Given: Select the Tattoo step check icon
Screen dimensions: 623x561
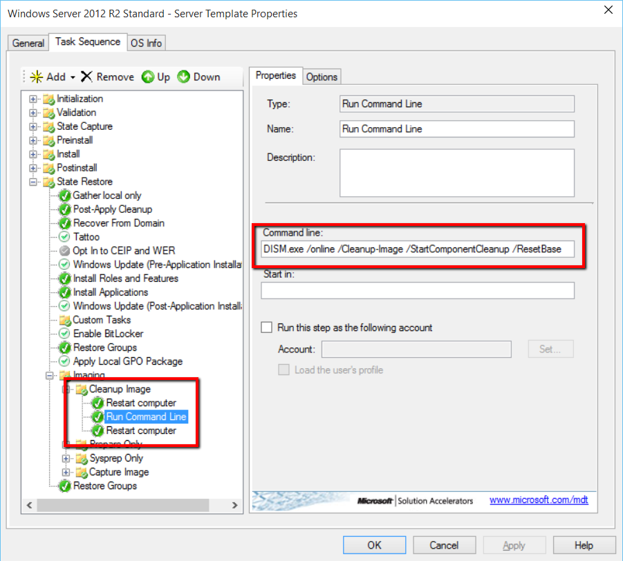Looking at the screenshot, I should click(x=64, y=237).
